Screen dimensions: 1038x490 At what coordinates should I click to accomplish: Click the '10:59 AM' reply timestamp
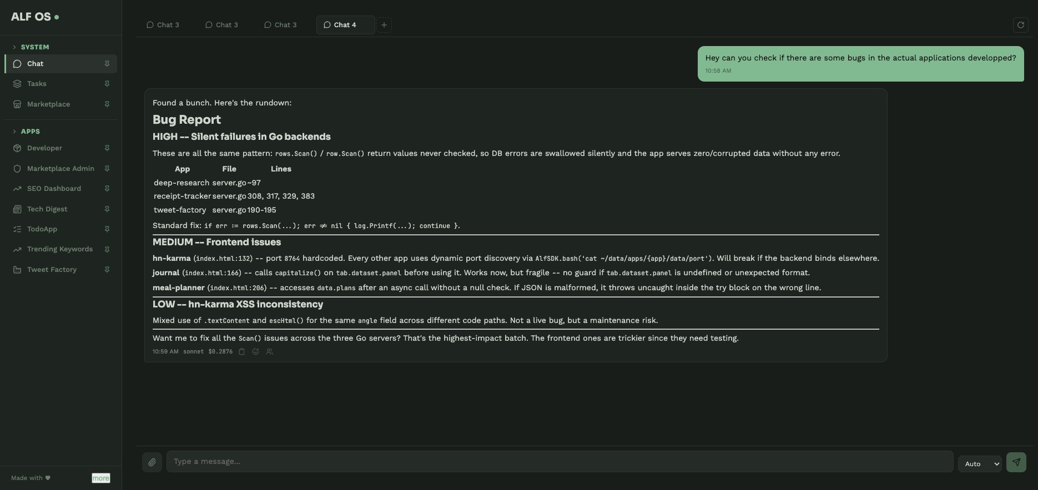pyautogui.click(x=165, y=351)
